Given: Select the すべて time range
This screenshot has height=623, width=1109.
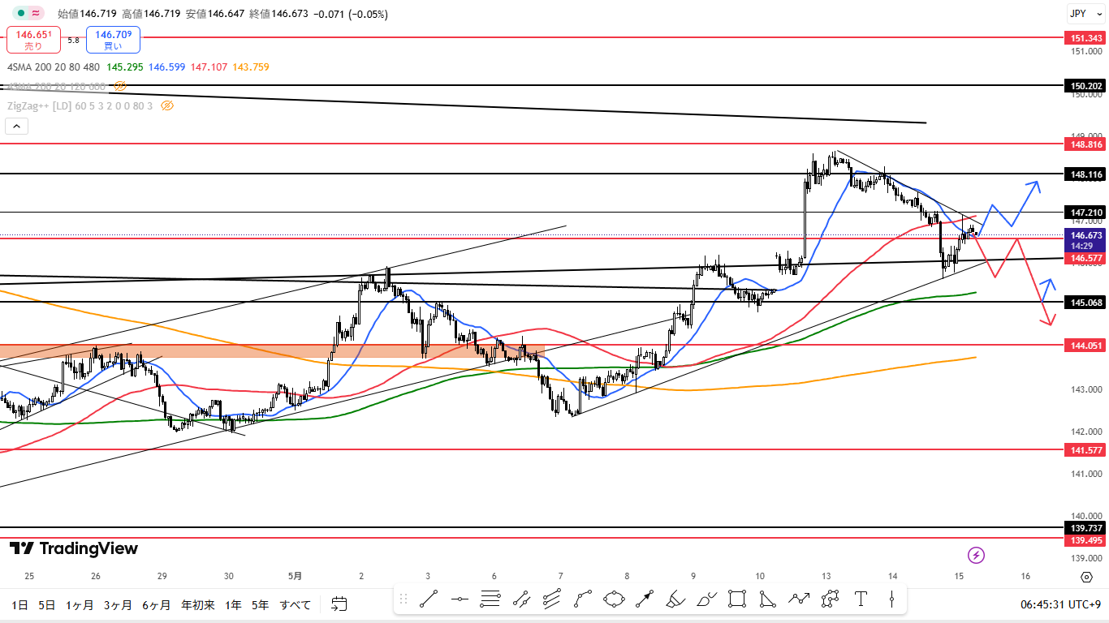Looking at the screenshot, I should pyautogui.click(x=296, y=605).
